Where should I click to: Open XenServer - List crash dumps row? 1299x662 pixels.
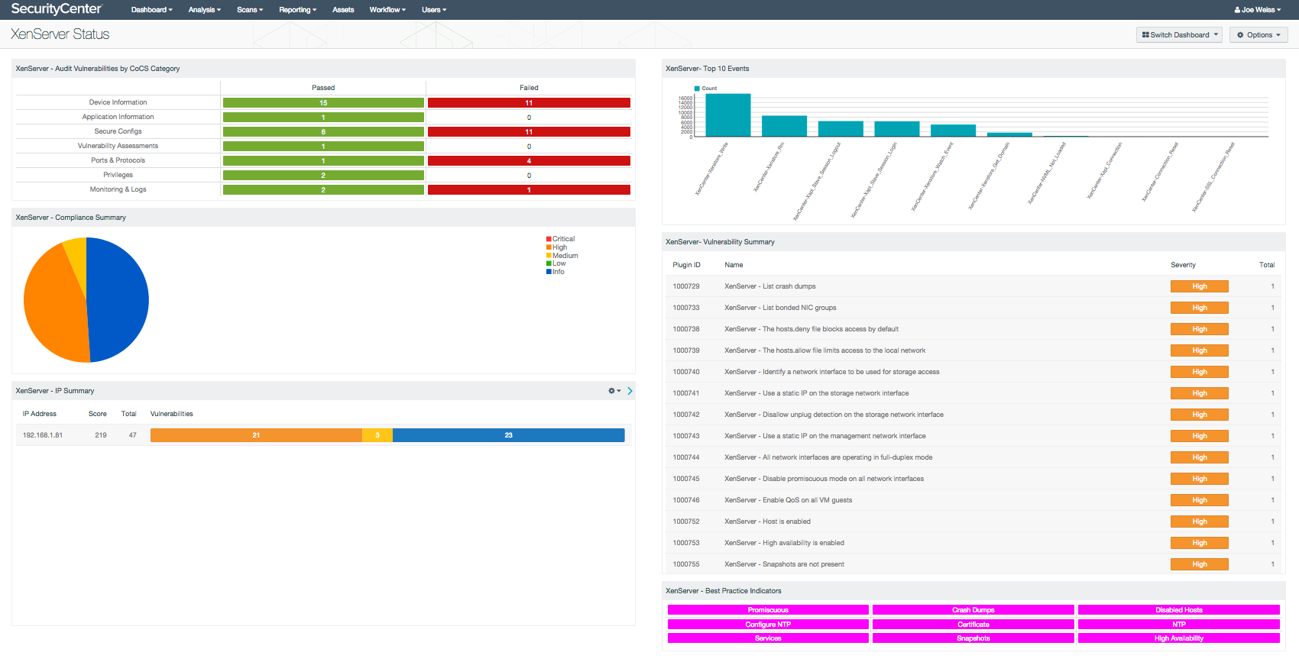click(x=973, y=286)
